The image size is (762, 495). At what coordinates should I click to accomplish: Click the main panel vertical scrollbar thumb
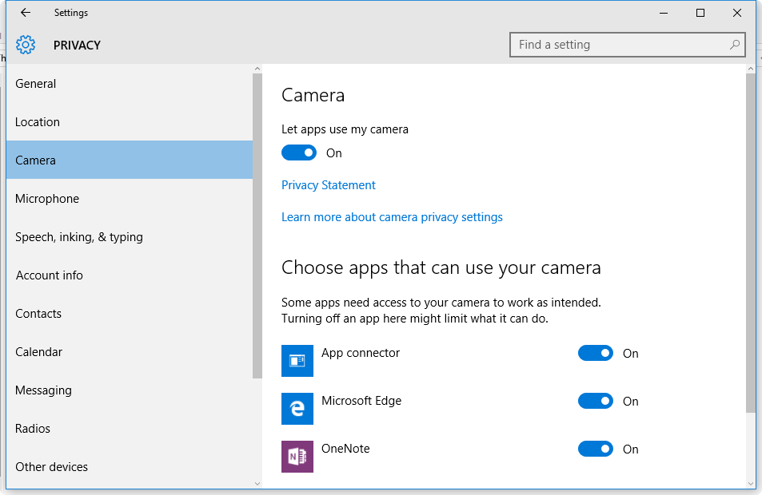click(x=751, y=240)
